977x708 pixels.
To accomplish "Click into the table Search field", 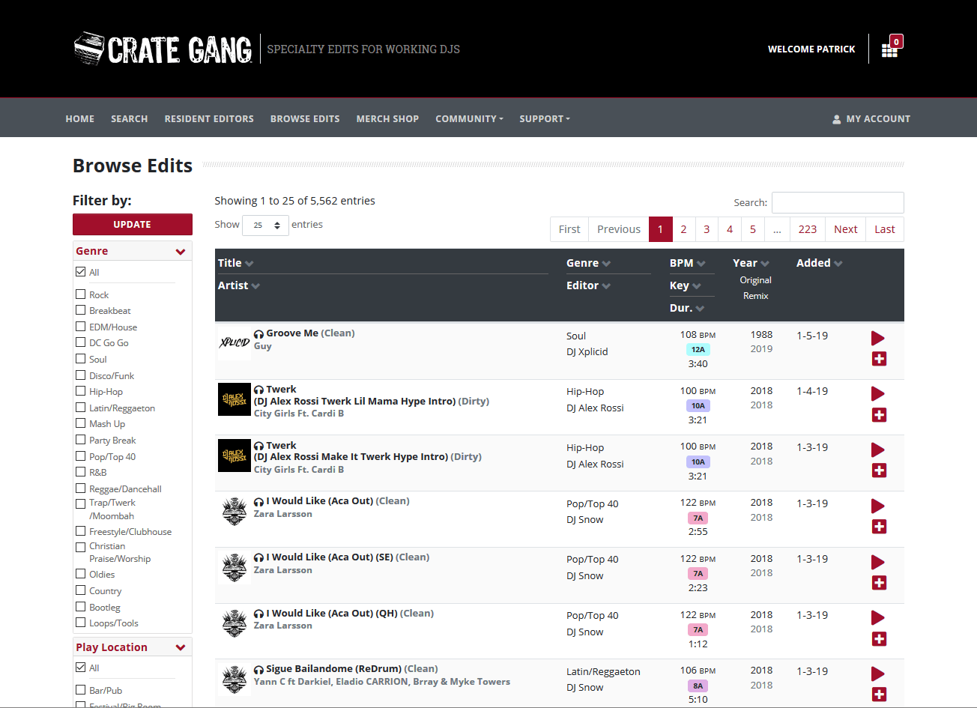I will coord(838,202).
